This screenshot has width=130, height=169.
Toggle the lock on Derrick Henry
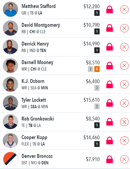coord(110,47)
